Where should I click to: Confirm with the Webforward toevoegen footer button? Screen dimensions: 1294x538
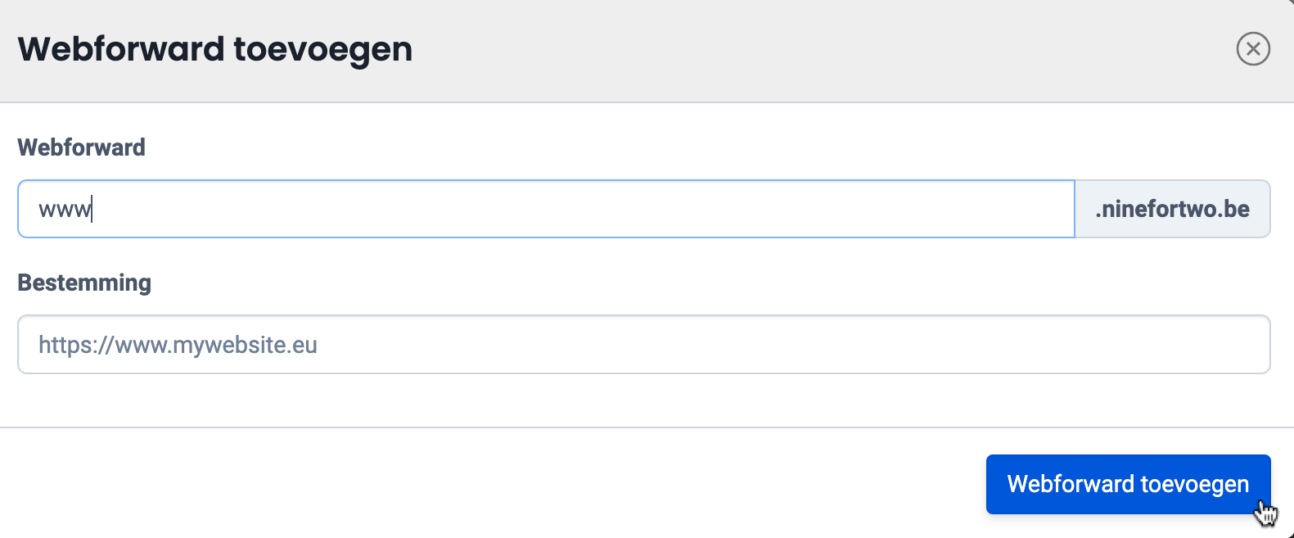point(1128,484)
